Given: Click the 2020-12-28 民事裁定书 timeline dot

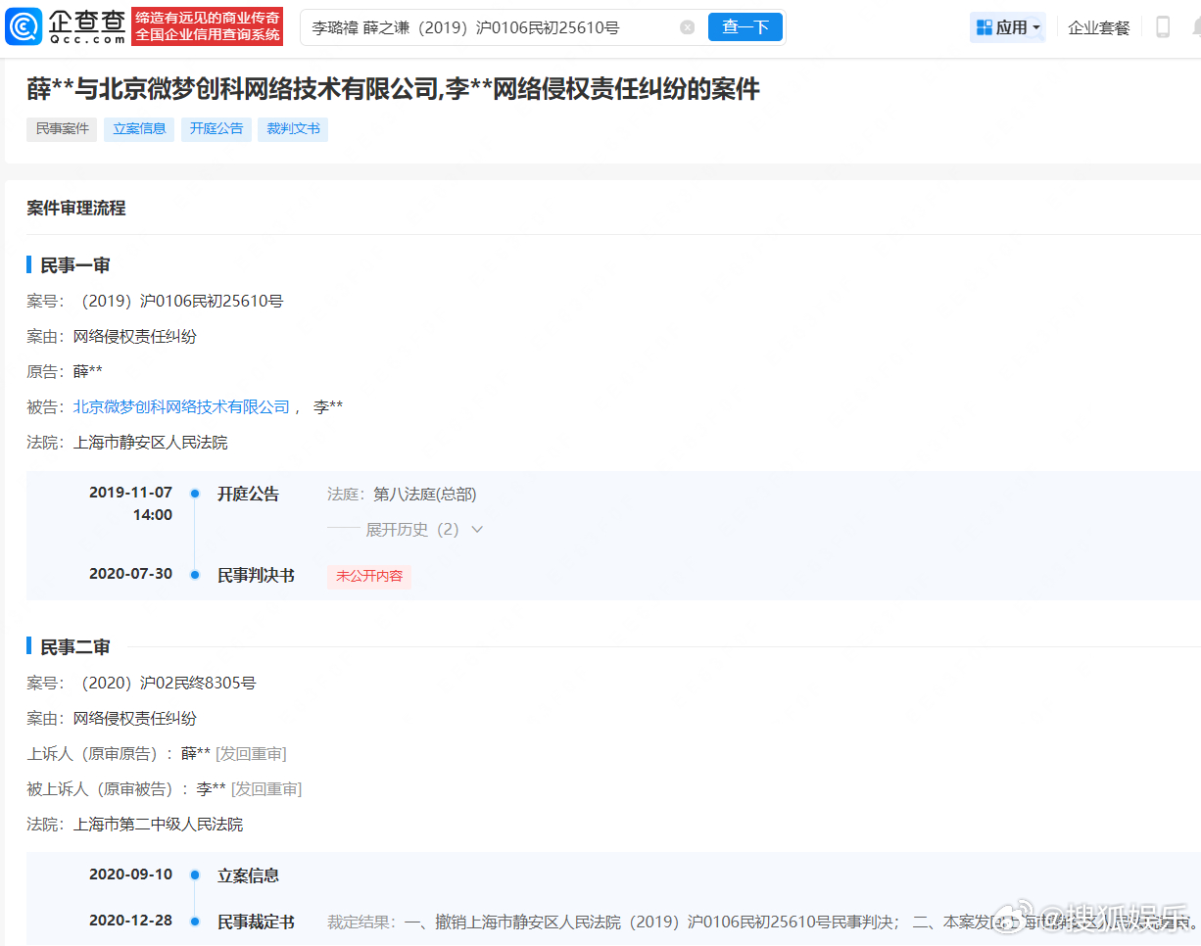Looking at the screenshot, I should 195,922.
